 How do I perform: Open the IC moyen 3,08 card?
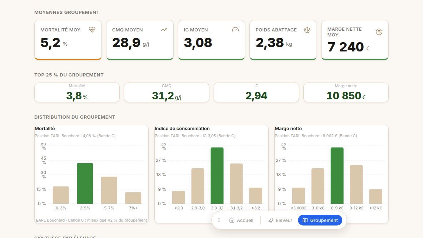click(211, 40)
